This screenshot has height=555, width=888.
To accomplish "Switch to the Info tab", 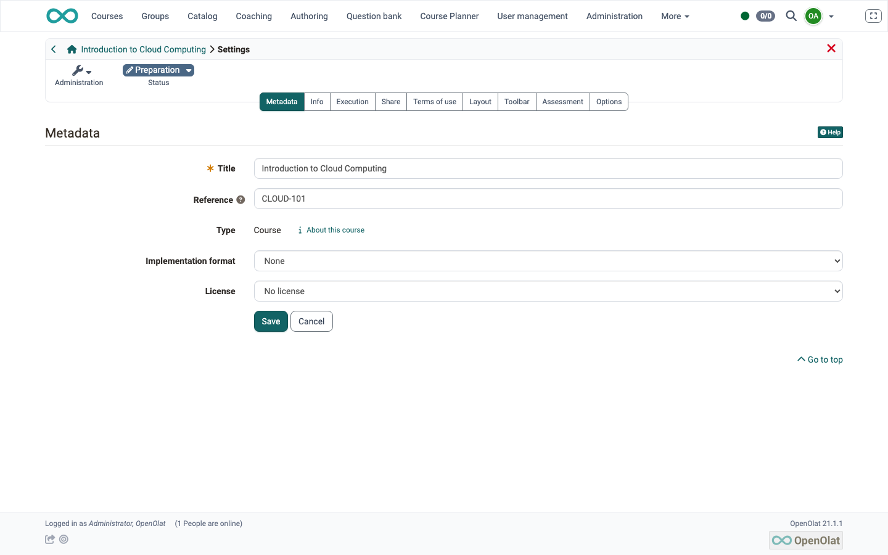I will point(317,102).
